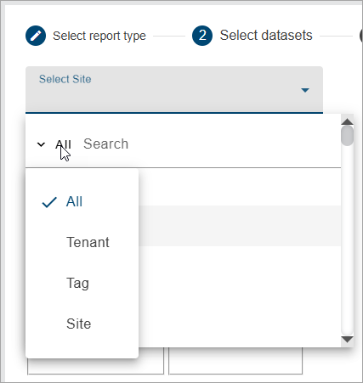Click the scrollbar up arrow
This screenshot has height=383, width=363.
(x=347, y=121)
